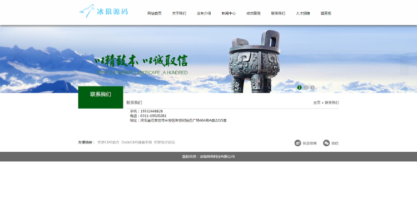Go to 人才招聘 page
Image resolution: width=417 pixels, height=200 pixels.
pos(303,13)
